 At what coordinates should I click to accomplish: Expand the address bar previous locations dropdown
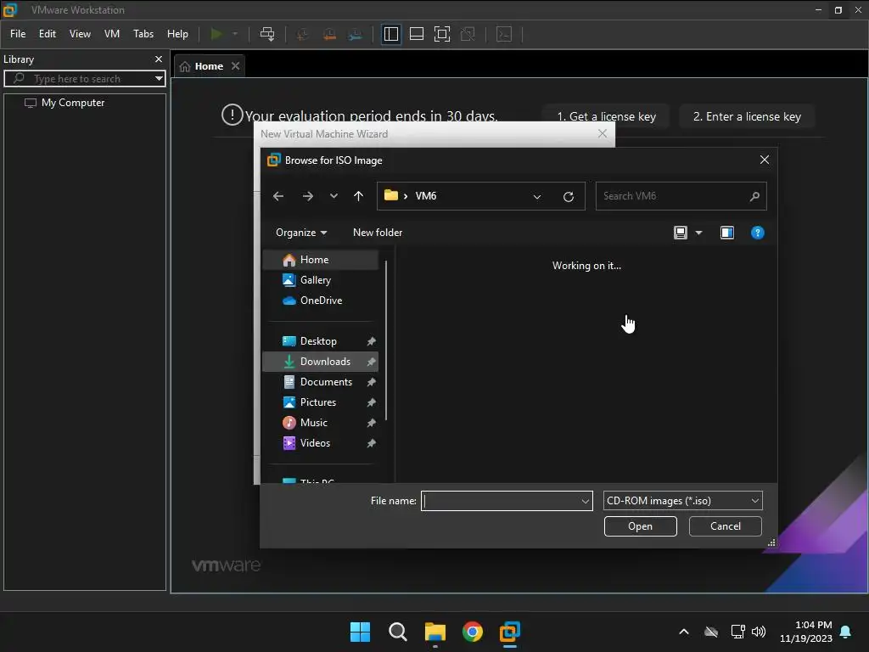point(536,196)
